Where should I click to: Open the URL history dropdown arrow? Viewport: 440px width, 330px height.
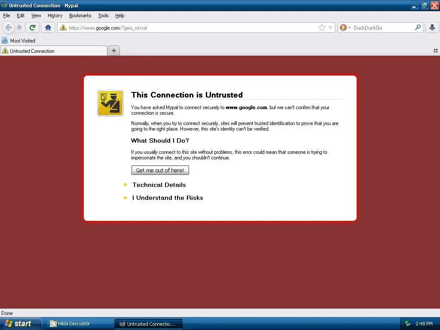330,27
